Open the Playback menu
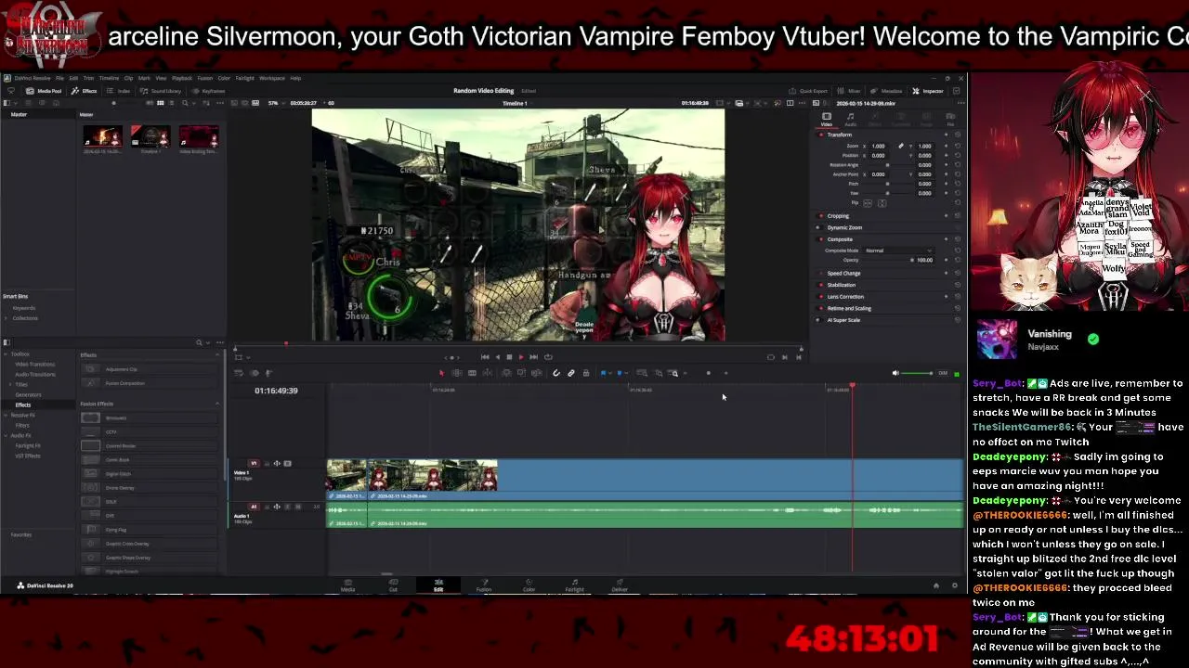Viewport: 1189px width, 668px height. [182, 78]
